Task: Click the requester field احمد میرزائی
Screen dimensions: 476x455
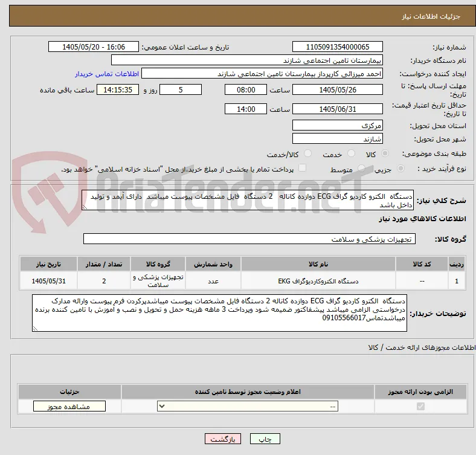Action: pyautogui.click(x=262, y=74)
